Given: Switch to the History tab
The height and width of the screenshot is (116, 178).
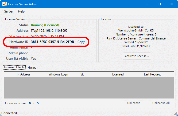Looking at the screenshot, I should pos(32,68).
